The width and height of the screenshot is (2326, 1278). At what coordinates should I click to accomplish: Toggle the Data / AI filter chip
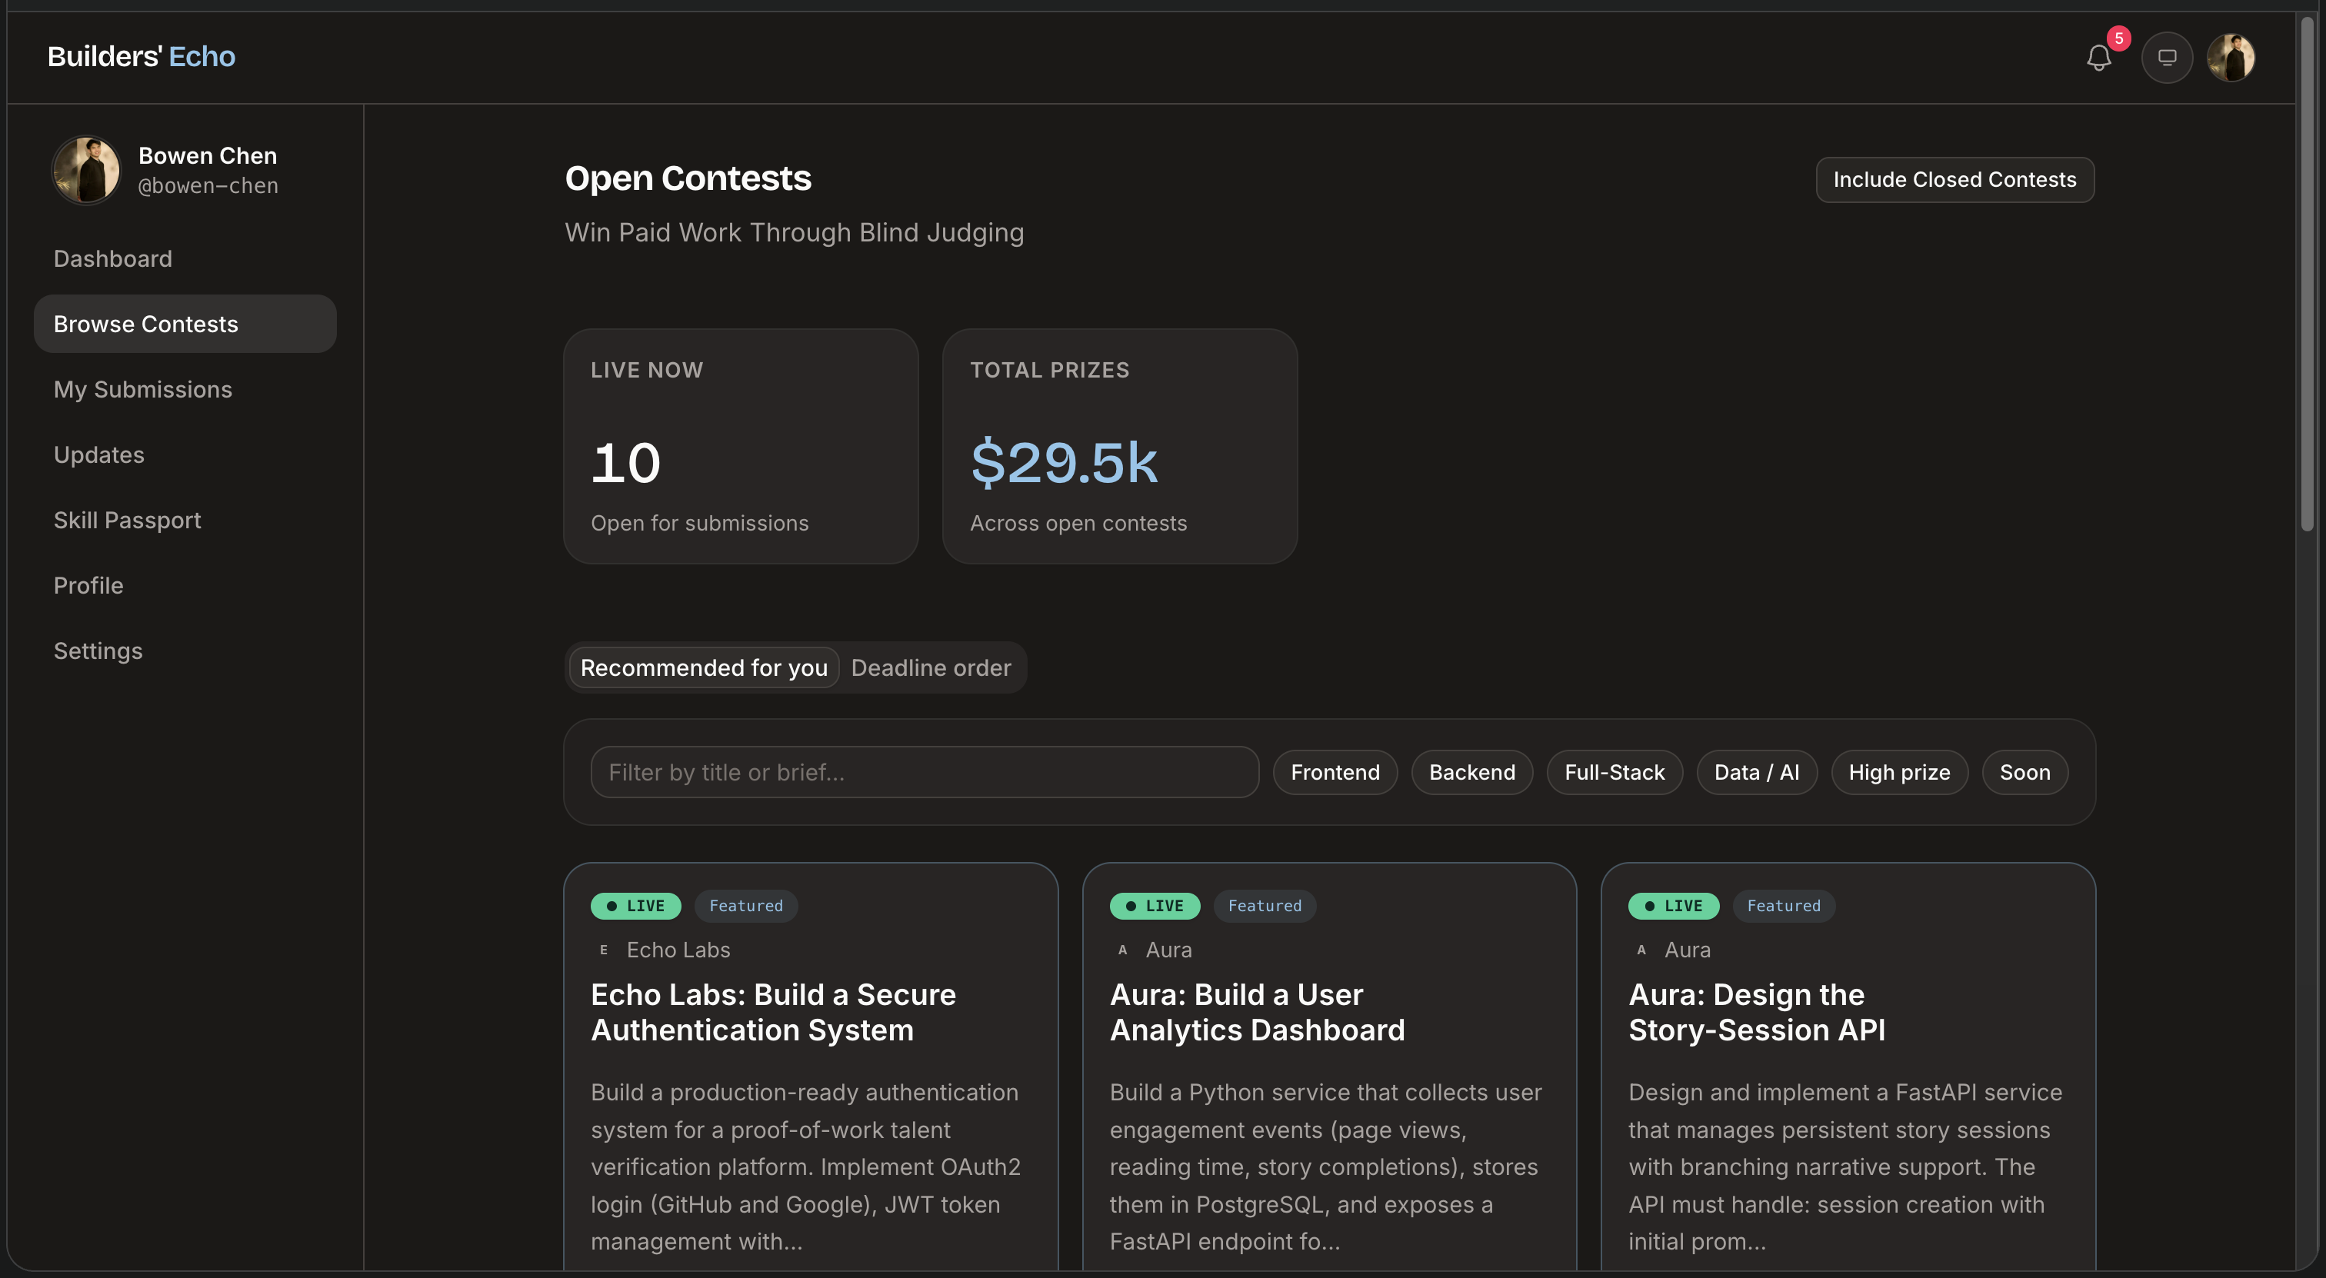[x=1757, y=773]
